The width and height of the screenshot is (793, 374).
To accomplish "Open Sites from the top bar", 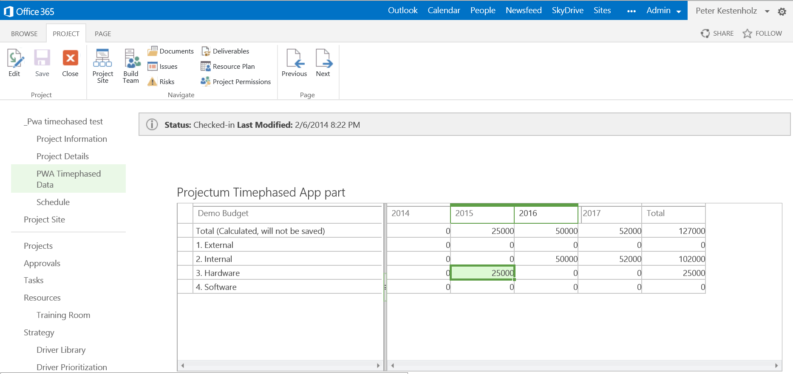I will point(602,10).
